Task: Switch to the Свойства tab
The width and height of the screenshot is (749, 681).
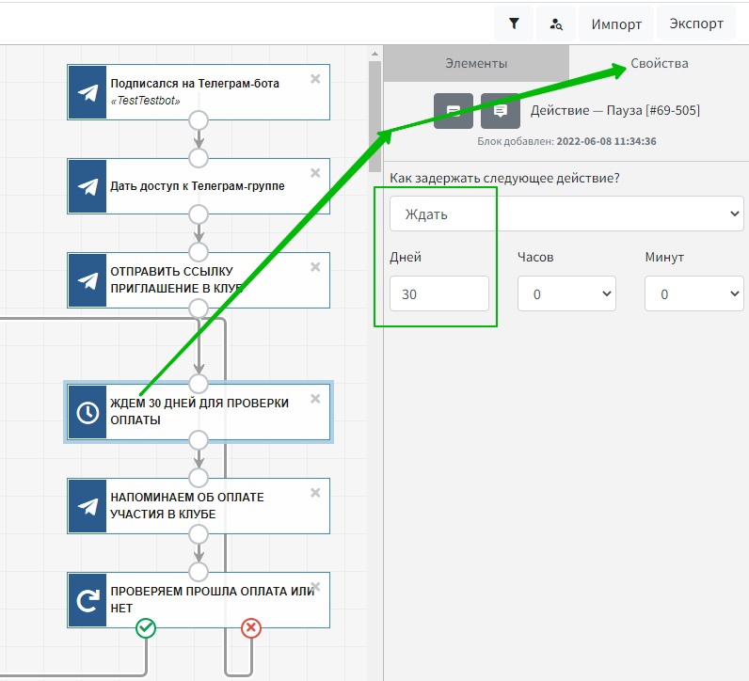Action: [660, 63]
